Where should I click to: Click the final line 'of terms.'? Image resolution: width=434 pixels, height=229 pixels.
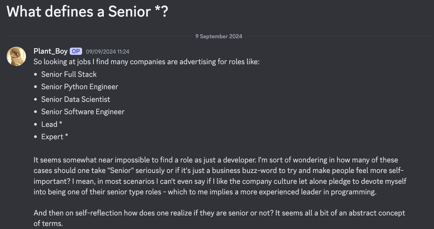(x=48, y=224)
